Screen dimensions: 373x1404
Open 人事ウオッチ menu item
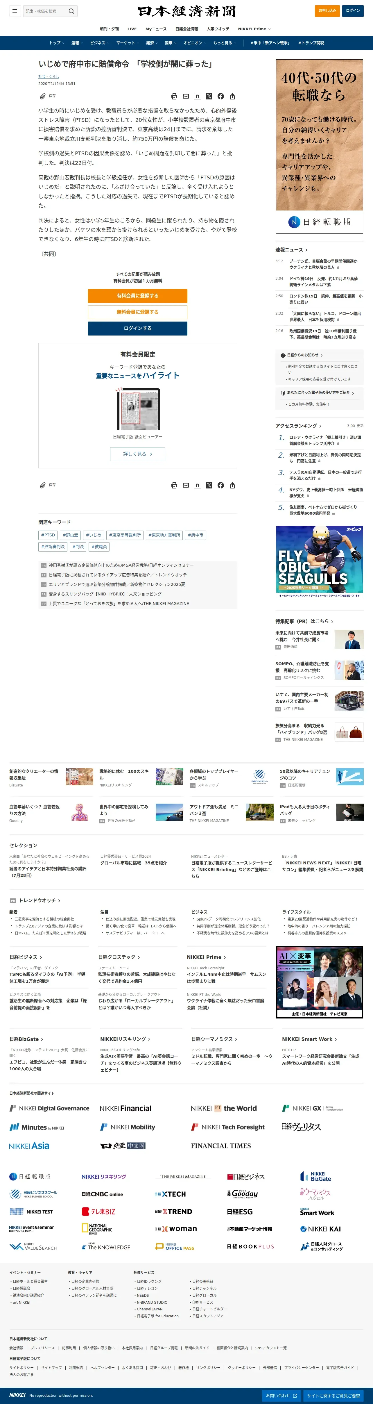[x=218, y=29]
